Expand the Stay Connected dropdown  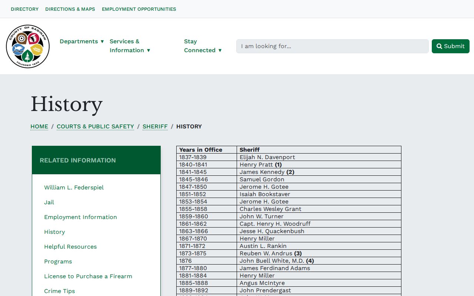pyautogui.click(x=203, y=46)
